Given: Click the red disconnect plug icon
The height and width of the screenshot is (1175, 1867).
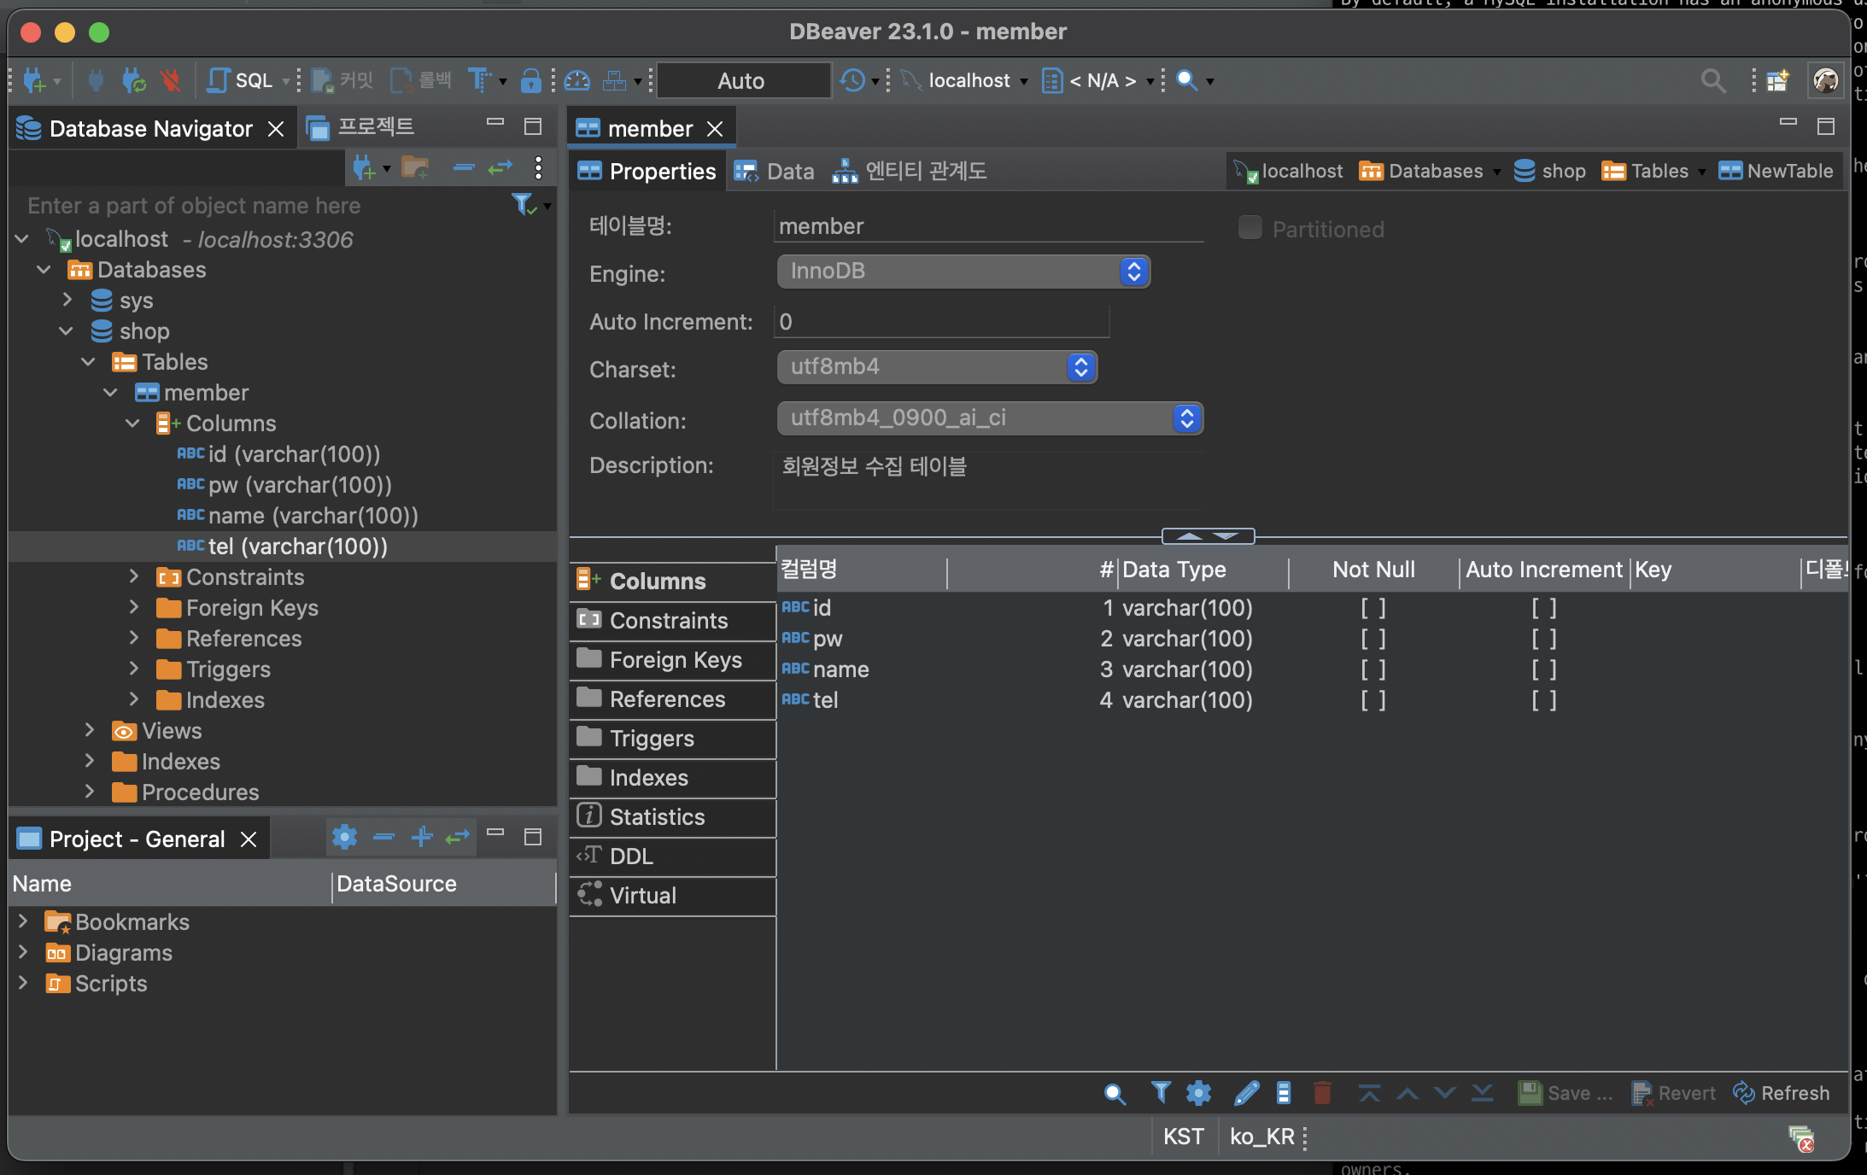Looking at the screenshot, I should [x=171, y=80].
